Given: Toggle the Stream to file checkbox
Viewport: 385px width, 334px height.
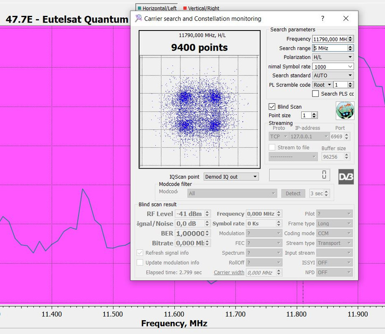Looking at the screenshot, I should (x=272, y=147).
